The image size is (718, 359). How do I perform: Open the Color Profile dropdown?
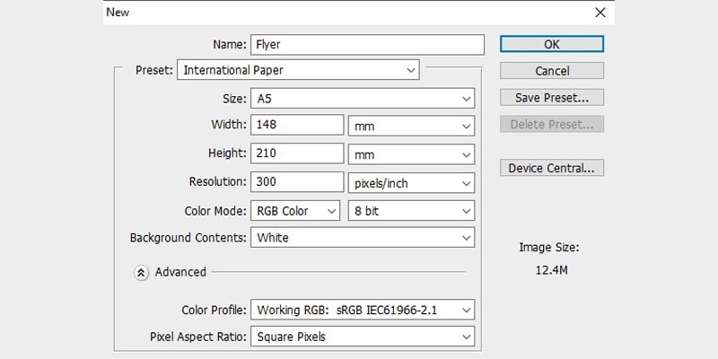pyautogui.click(x=363, y=310)
